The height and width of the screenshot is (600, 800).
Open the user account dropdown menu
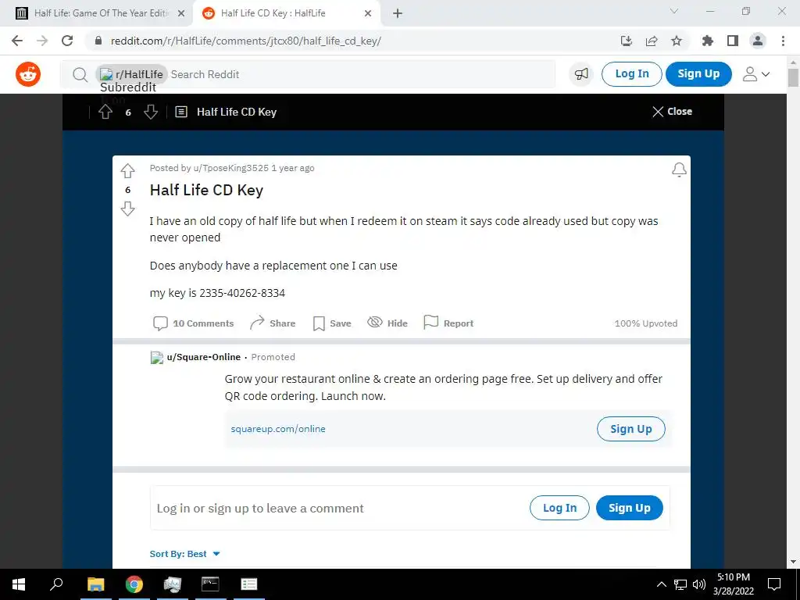tap(755, 74)
